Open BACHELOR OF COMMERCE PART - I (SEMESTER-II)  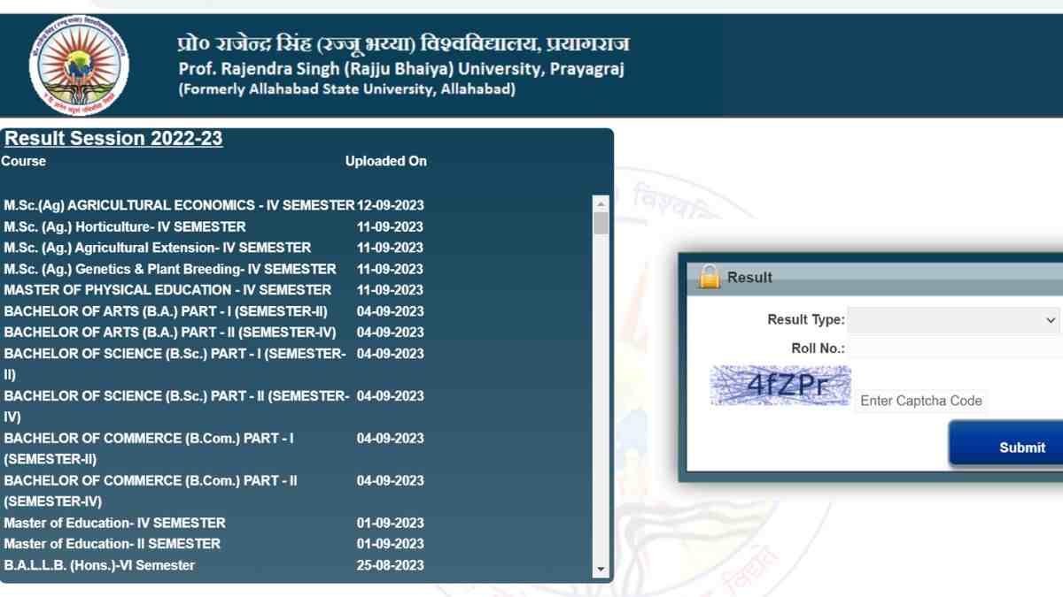click(149, 448)
